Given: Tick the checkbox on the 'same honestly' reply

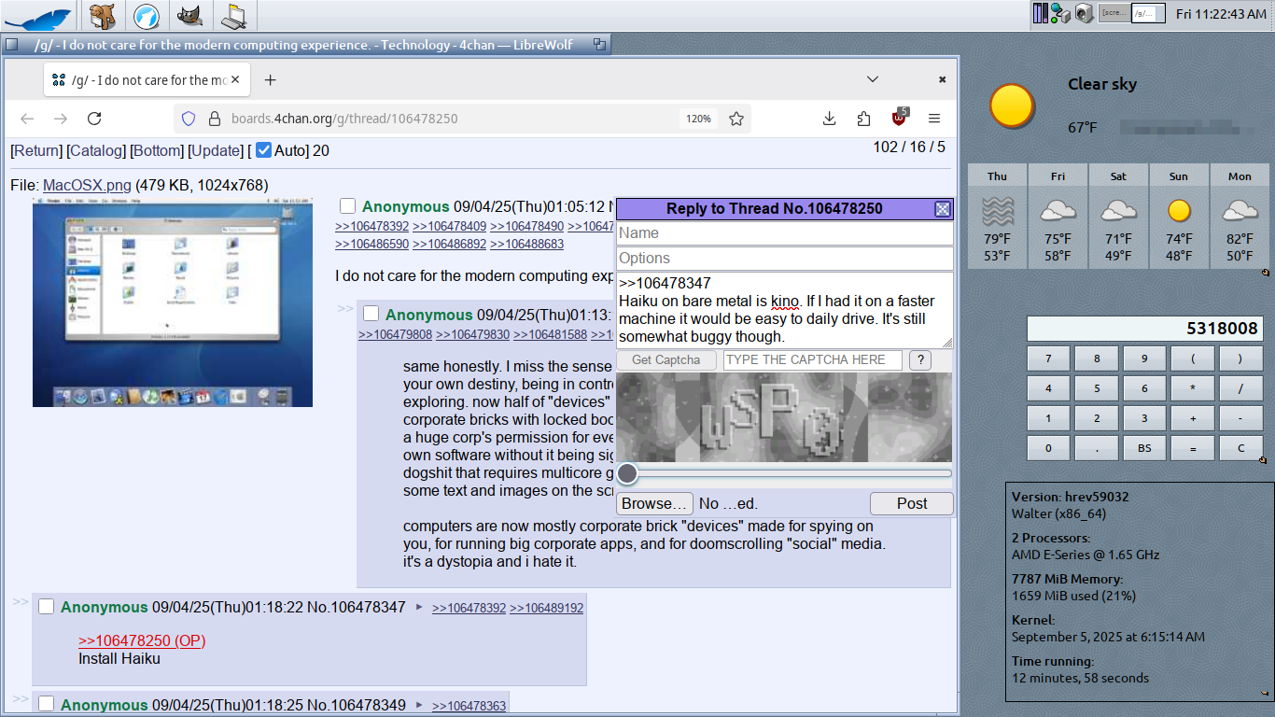Looking at the screenshot, I should pos(371,314).
